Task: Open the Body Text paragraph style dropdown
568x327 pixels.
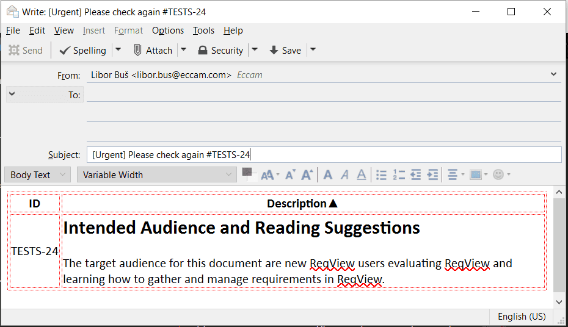Action: (x=37, y=174)
